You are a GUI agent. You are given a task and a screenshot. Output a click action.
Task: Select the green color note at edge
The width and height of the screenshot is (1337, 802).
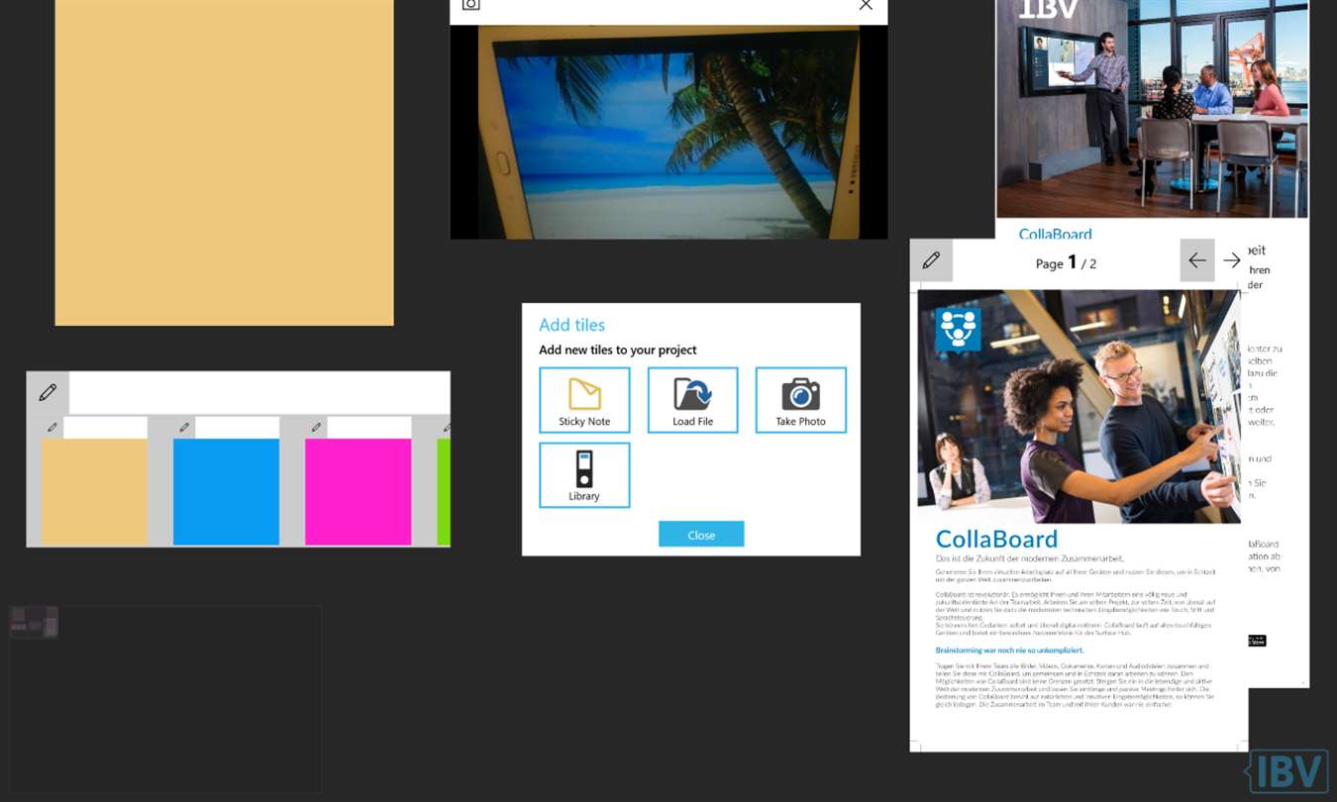pyautogui.click(x=444, y=492)
